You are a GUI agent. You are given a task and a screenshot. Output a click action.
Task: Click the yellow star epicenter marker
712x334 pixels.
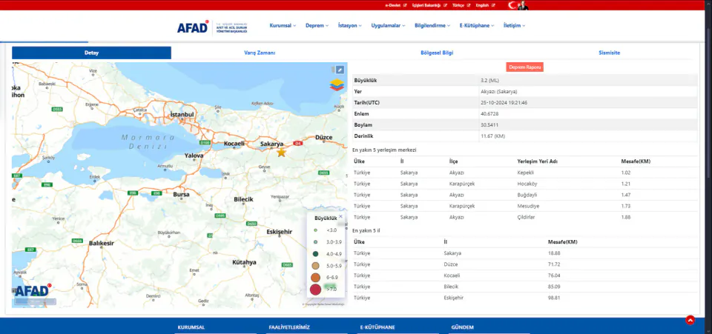(x=282, y=153)
